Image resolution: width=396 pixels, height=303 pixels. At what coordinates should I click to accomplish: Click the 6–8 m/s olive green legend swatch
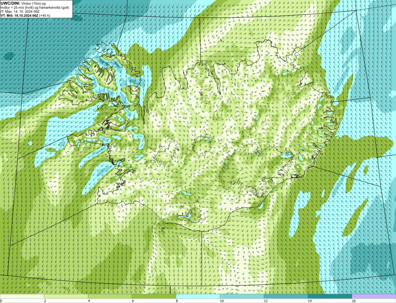pyautogui.click(x=154, y=296)
